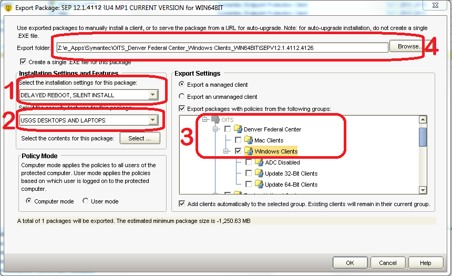The width and height of the screenshot is (452, 276).
Task: Click the Update 64-Bit Clients folder icon
Action: point(259,184)
